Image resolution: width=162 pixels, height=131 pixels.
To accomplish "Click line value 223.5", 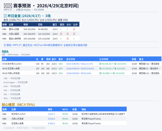I will pos(55,39).
